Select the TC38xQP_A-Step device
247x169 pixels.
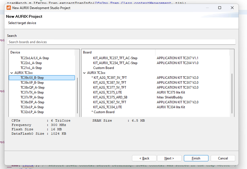(x=32, y=87)
